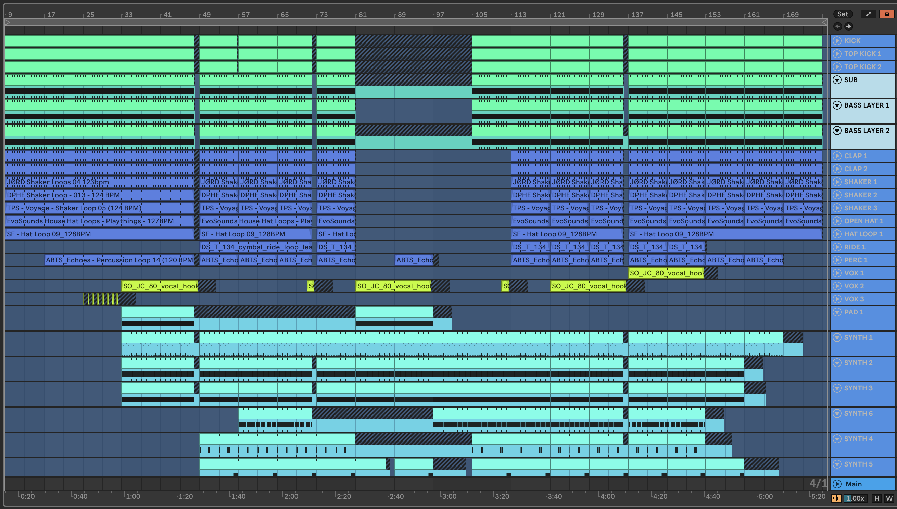Screen dimensions: 897x509
Task: Click the unfold icon on OPEN HAT 1
Action: pos(837,221)
